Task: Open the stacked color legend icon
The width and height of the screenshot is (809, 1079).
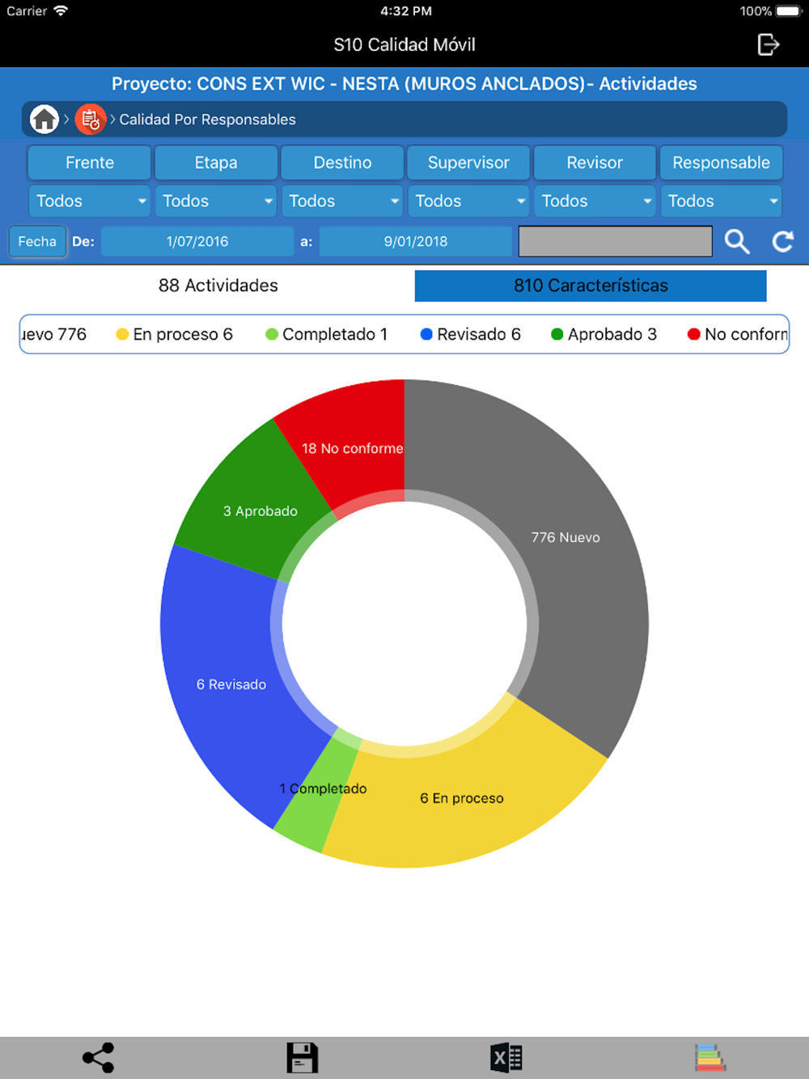Action: [x=709, y=1057]
